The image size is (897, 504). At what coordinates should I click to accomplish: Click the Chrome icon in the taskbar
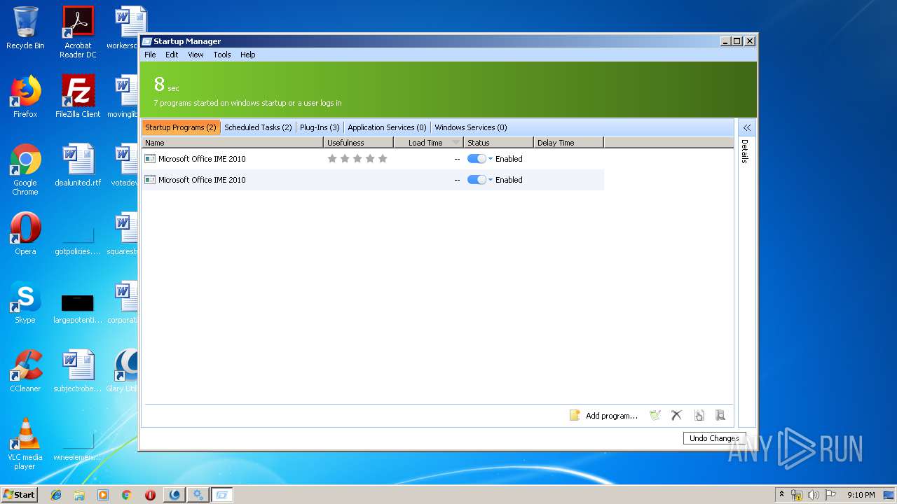click(x=126, y=495)
